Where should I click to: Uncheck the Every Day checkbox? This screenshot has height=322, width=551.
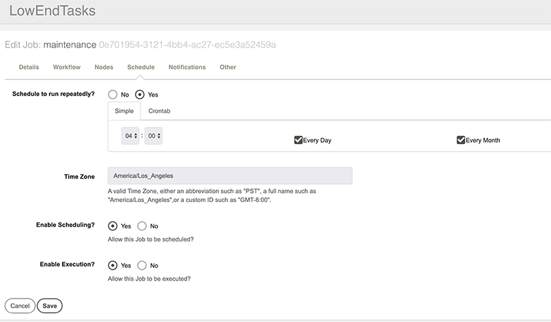coord(298,140)
